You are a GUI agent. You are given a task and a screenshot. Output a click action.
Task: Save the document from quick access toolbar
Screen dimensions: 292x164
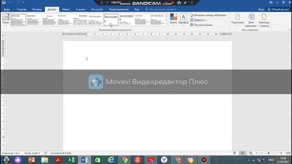tap(4, 2)
